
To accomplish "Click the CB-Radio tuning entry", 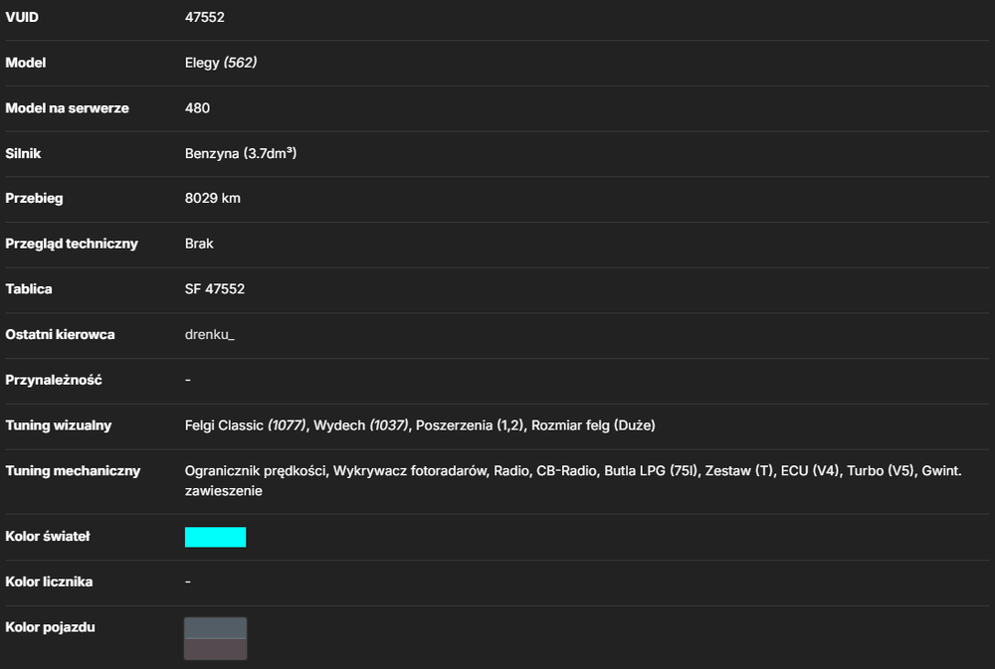I will tap(566, 471).
